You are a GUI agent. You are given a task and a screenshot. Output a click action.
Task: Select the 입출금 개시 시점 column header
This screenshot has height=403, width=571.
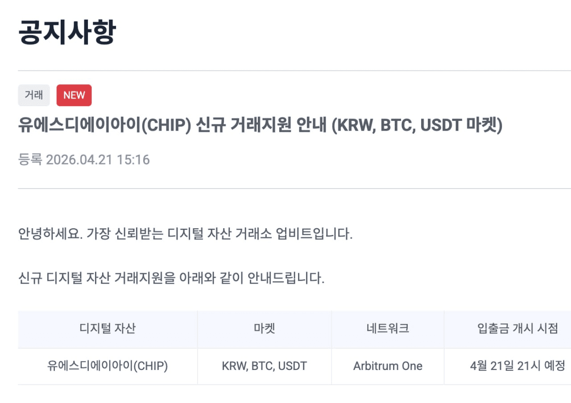coord(517,329)
